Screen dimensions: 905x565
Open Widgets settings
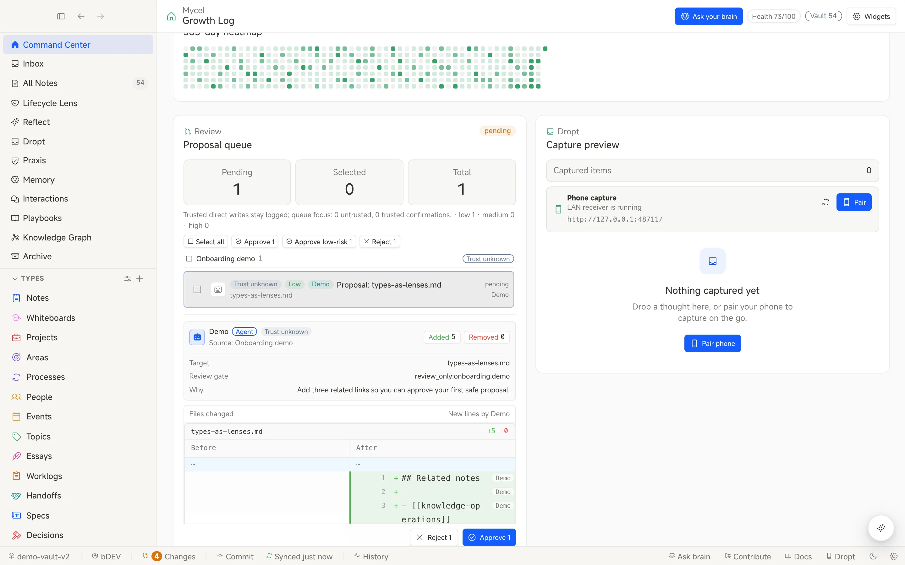coord(871,16)
